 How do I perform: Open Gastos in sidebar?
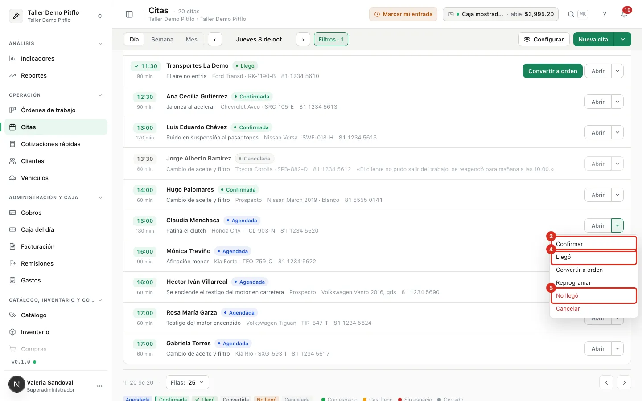(x=56, y=280)
